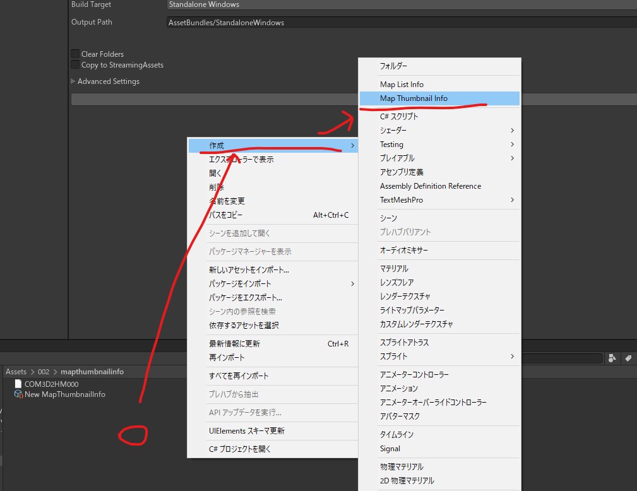Enable the Clear Folders checkbox
Image resolution: width=637 pixels, height=491 pixels.
(x=76, y=54)
